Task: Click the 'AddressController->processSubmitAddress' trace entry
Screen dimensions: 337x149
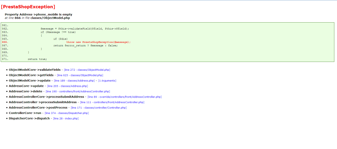Action: pos(43,102)
